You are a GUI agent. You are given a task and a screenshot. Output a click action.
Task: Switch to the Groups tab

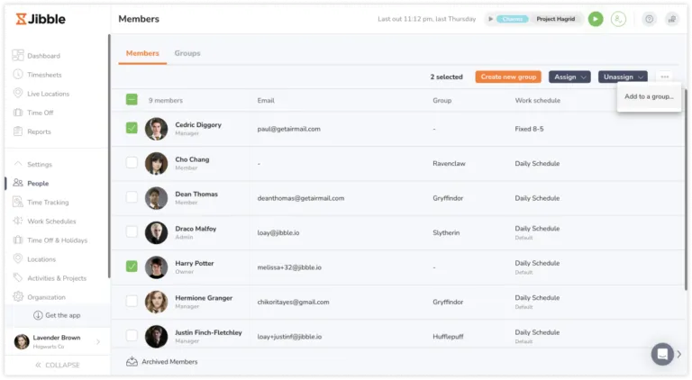click(x=187, y=53)
